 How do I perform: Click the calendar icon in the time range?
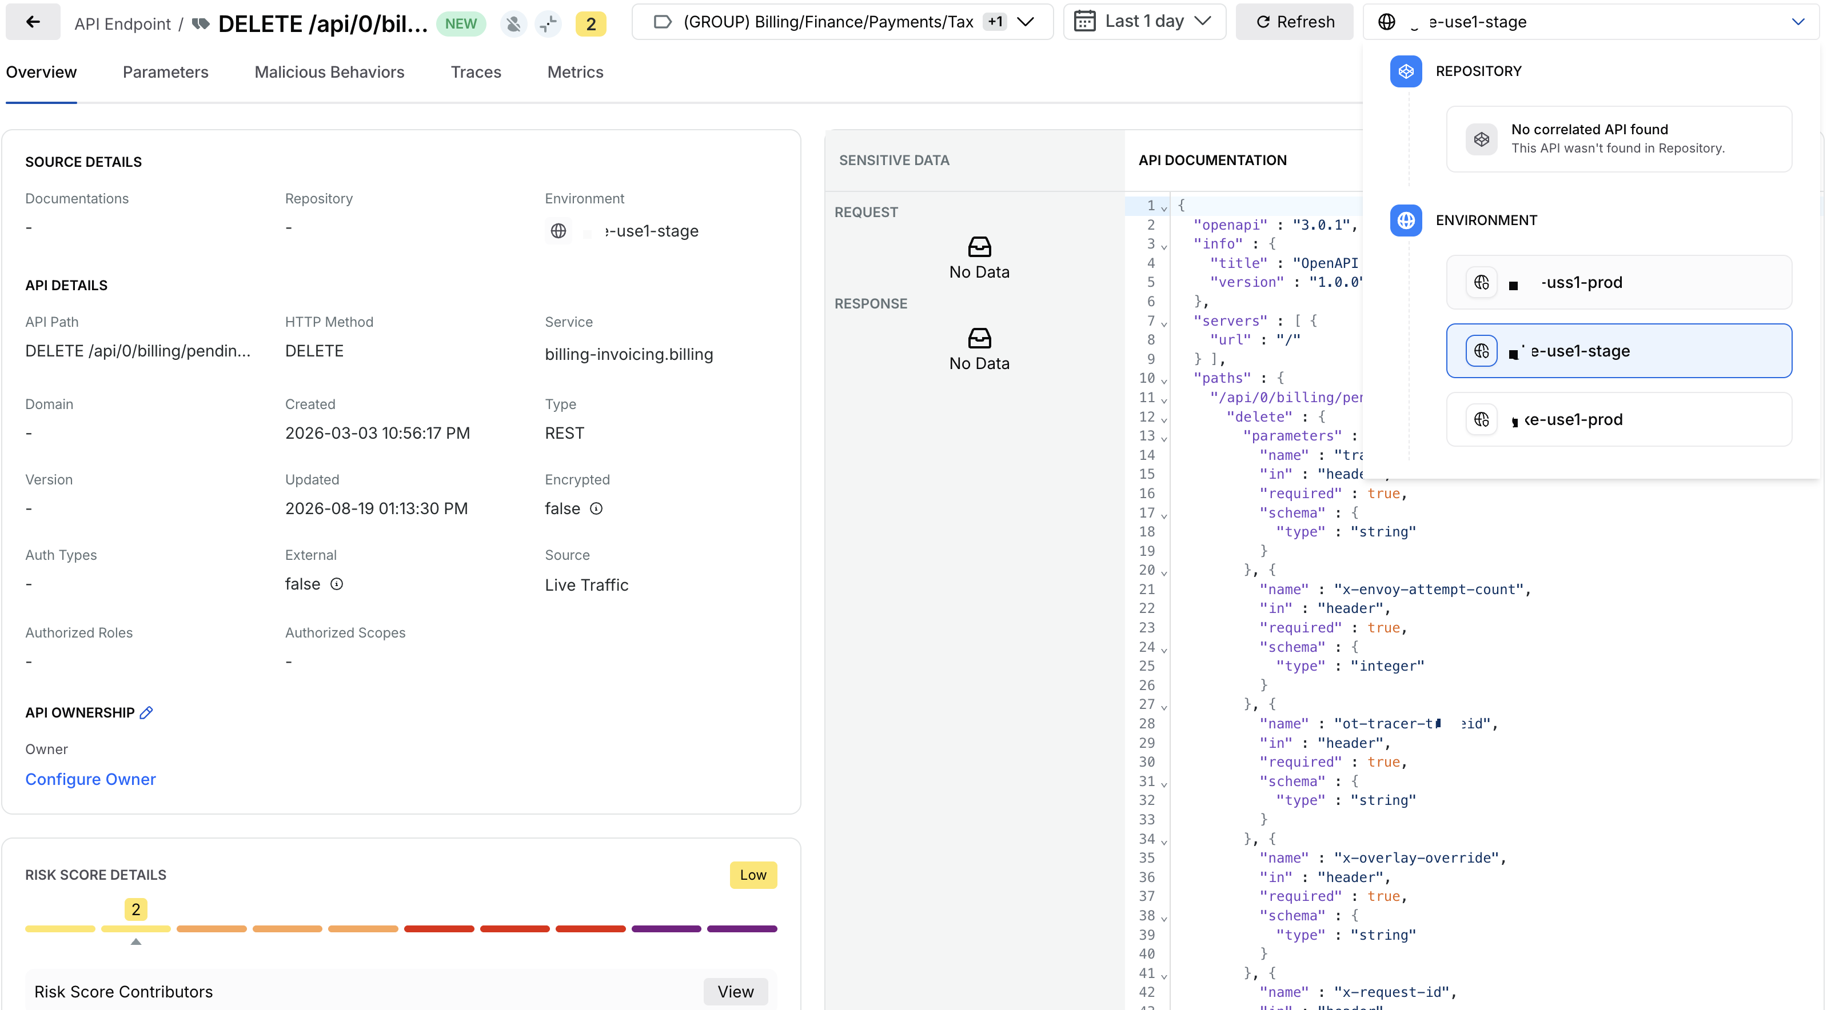click(1084, 22)
